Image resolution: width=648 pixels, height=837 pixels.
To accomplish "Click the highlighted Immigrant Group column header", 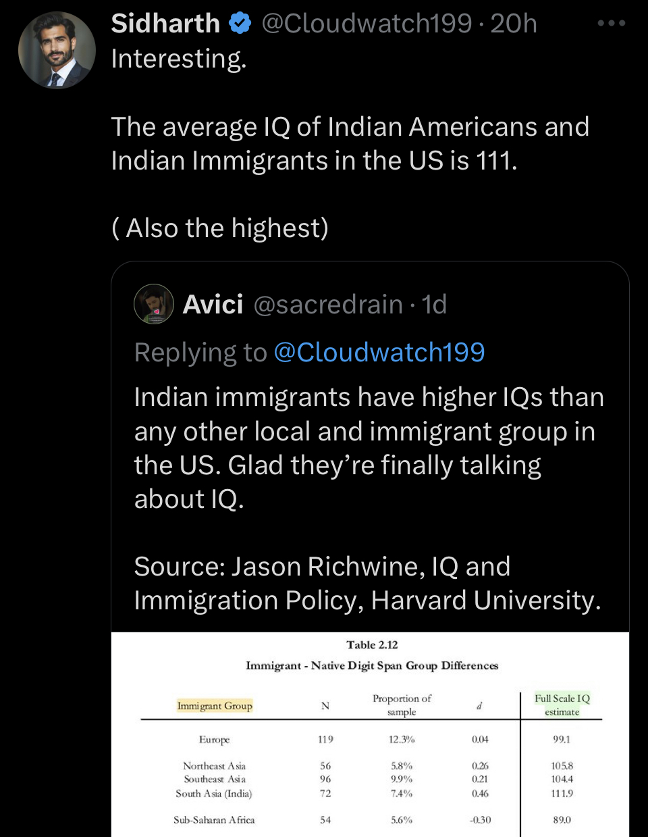I will pos(215,705).
